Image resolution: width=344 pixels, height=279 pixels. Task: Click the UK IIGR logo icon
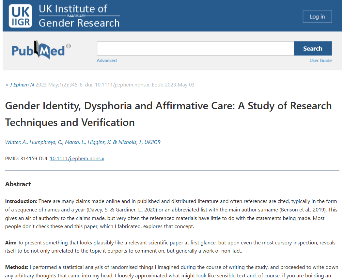coord(21,16)
